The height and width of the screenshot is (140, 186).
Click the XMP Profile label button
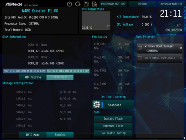(x=33, y=77)
